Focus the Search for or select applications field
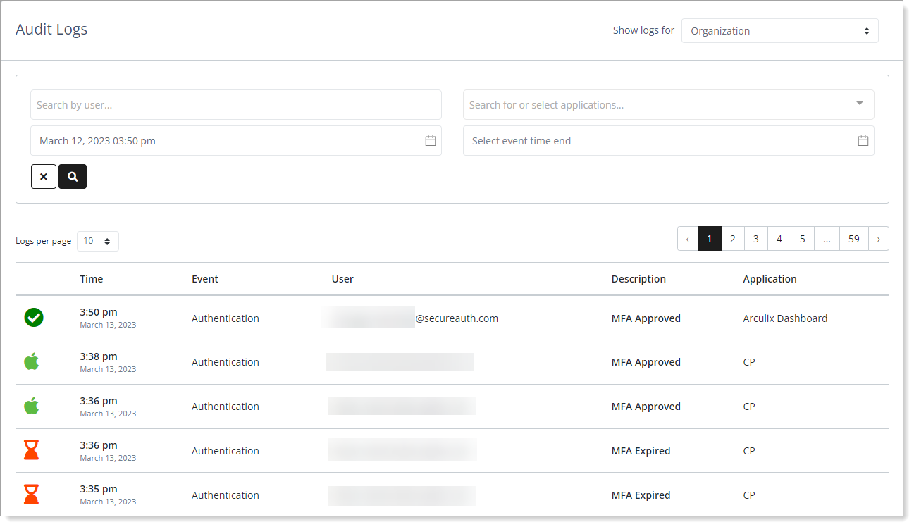The width and height of the screenshot is (914, 527). 669,105
